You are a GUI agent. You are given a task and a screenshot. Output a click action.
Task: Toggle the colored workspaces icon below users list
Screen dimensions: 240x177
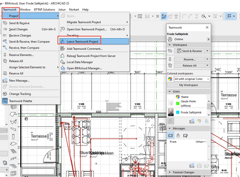pos(199,121)
